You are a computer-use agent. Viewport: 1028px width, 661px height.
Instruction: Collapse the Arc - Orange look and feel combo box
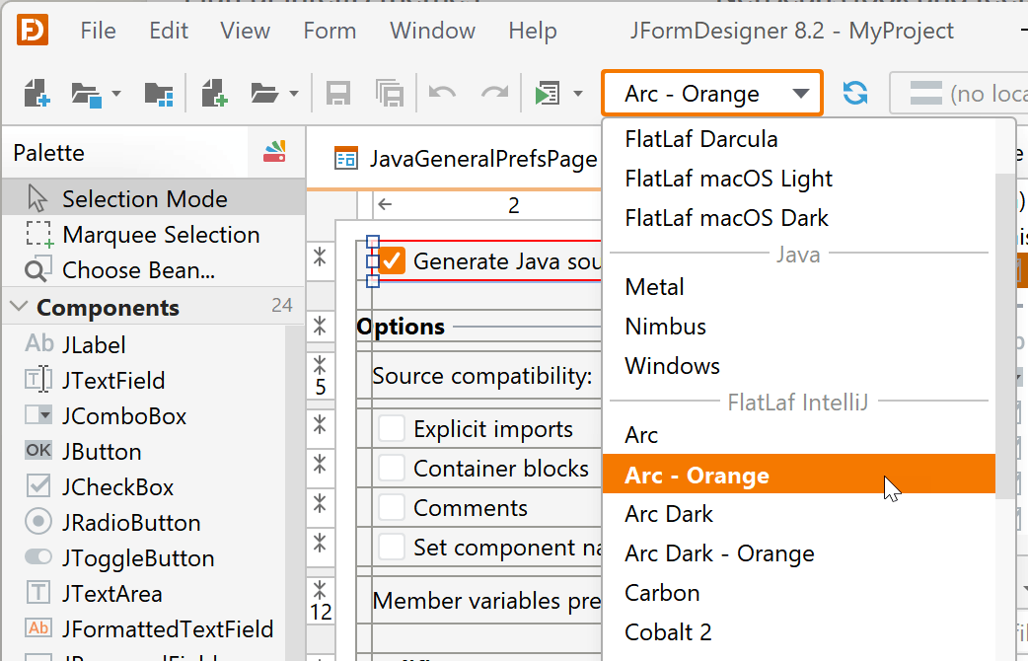click(712, 93)
